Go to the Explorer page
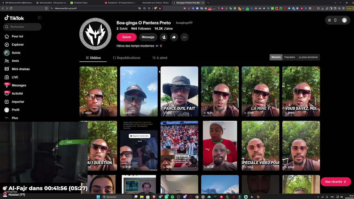 coord(18,44)
